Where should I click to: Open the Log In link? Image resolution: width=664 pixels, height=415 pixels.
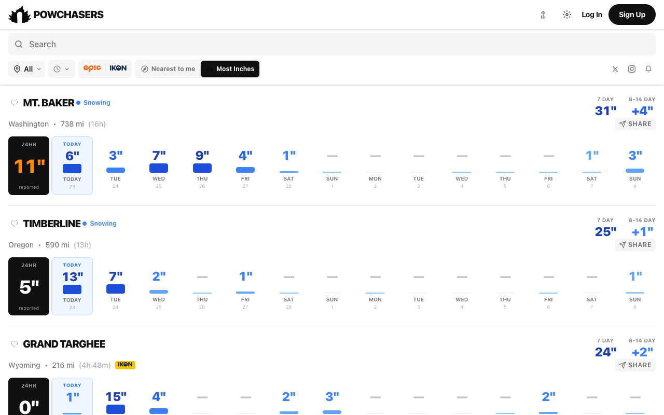(592, 15)
